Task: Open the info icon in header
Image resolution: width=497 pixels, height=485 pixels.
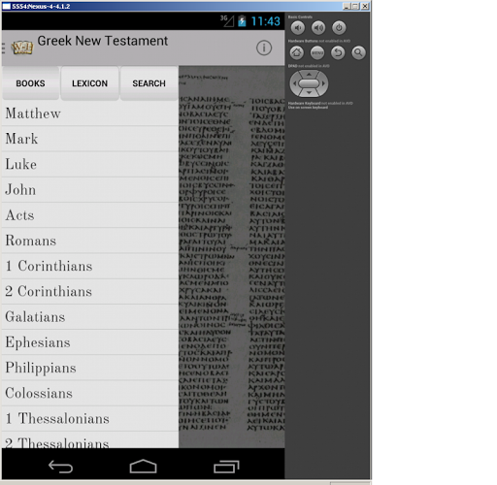Action: point(264,48)
